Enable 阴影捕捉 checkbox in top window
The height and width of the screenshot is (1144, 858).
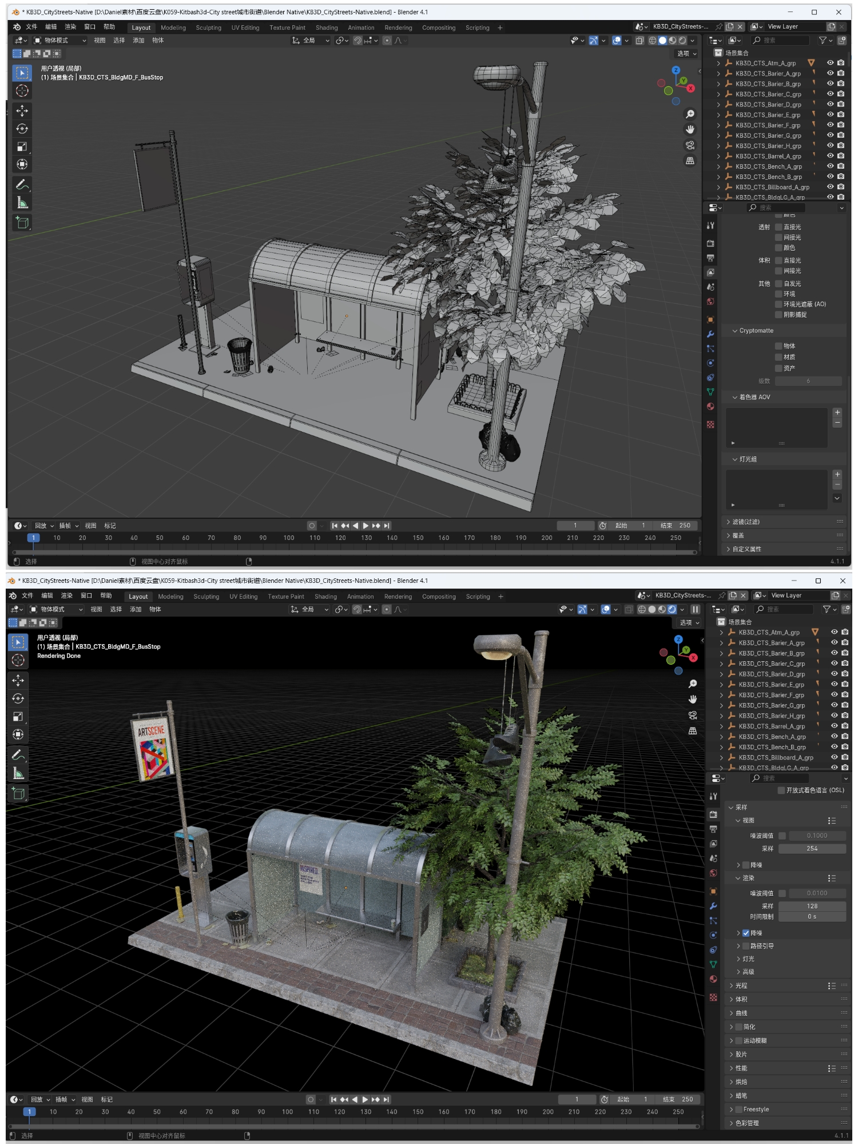tap(778, 315)
